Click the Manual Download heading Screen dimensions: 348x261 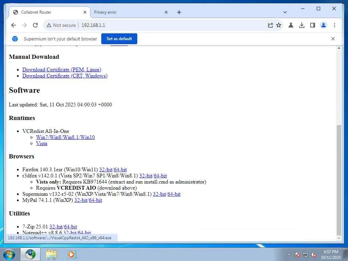pos(34,57)
